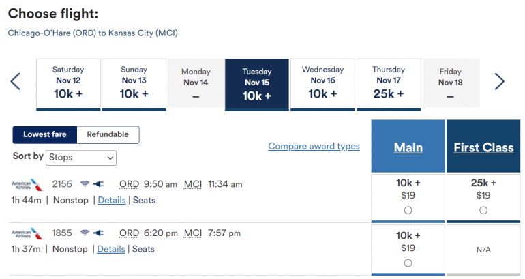Screen dimensions: 525x279
Task: Choose the Saturday Nov 12 date tab
Action: pyautogui.click(x=68, y=83)
